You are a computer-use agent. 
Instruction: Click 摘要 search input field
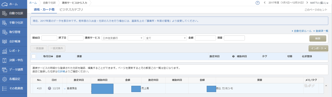point(234,38)
